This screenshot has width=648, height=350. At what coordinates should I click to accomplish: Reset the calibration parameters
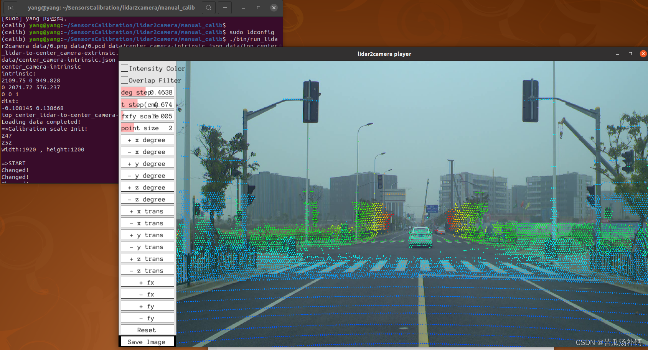click(147, 329)
